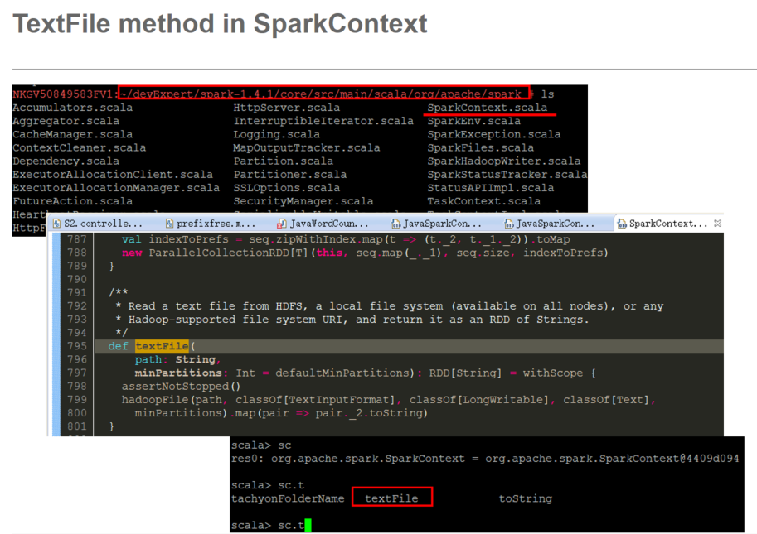Click Logging.scala in the terminal listing

click(x=277, y=134)
